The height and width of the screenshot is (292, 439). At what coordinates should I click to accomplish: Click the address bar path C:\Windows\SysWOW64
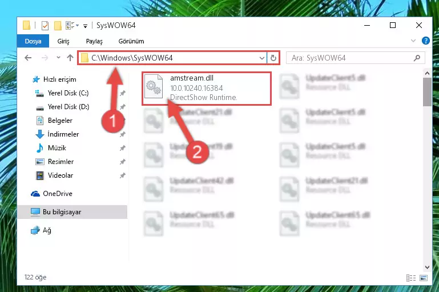click(132, 58)
